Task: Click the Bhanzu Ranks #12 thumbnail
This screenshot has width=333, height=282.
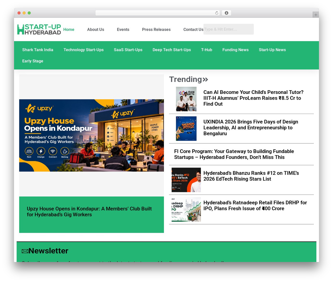Action: [186, 180]
